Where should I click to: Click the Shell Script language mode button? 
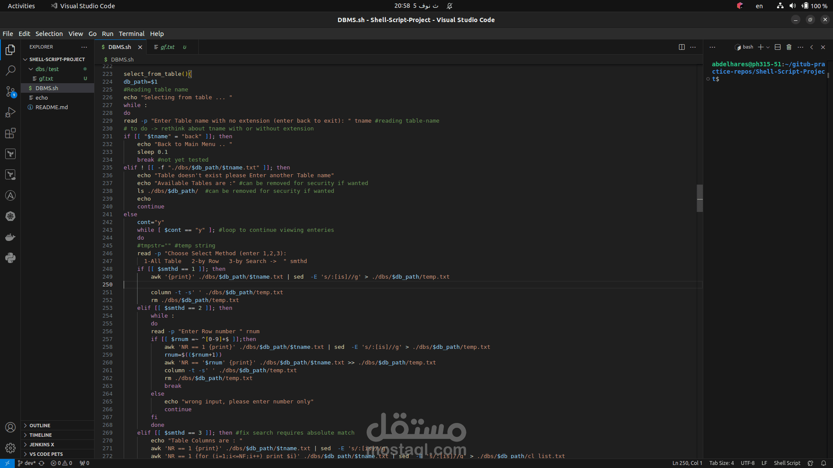[x=787, y=463]
